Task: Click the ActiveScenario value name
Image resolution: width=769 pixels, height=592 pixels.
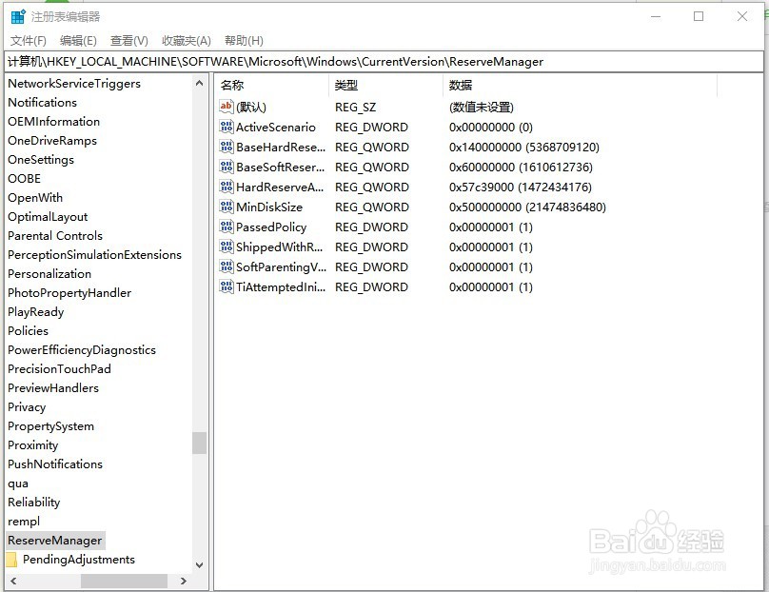Action: tap(276, 127)
